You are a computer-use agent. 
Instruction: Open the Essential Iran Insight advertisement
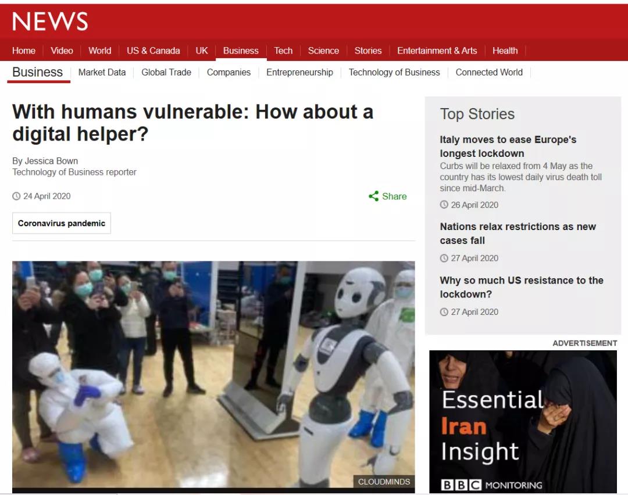coord(523,422)
